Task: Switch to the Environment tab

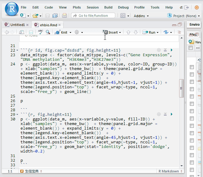Action: (x=194, y=24)
